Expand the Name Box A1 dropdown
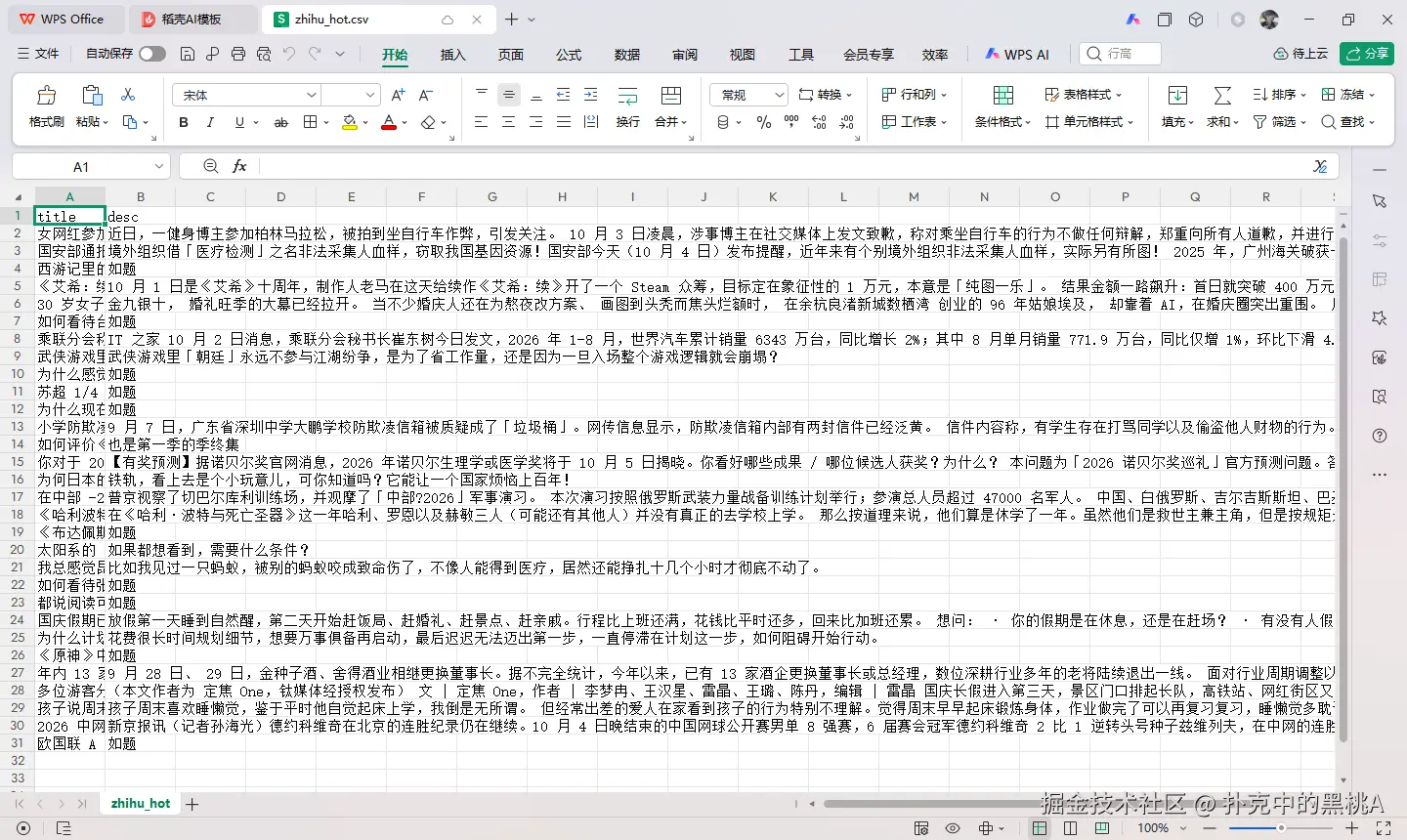 [158, 166]
